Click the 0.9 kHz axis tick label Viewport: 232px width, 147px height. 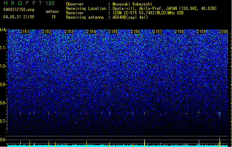click(x=3, y=85)
